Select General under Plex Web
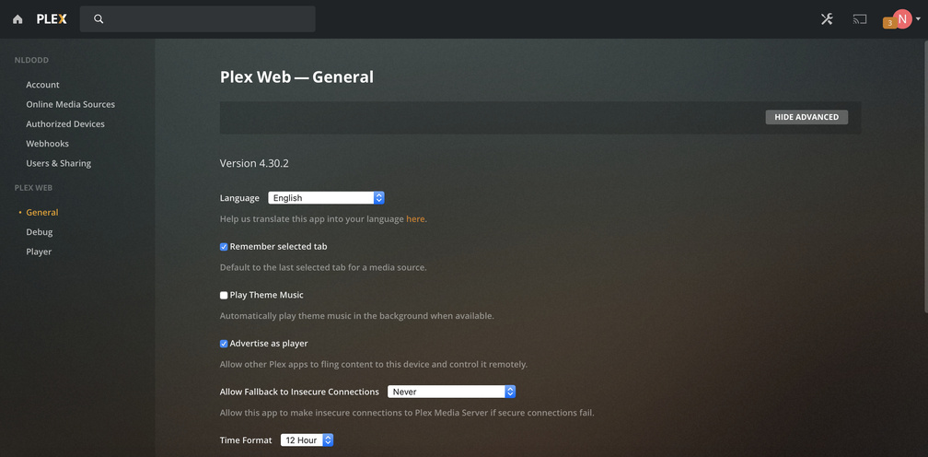The height and width of the screenshot is (457, 928). (42, 212)
